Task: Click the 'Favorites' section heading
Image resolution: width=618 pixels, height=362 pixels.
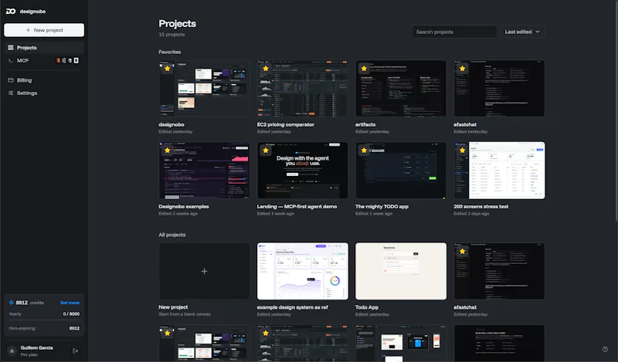Action: pyautogui.click(x=170, y=52)
